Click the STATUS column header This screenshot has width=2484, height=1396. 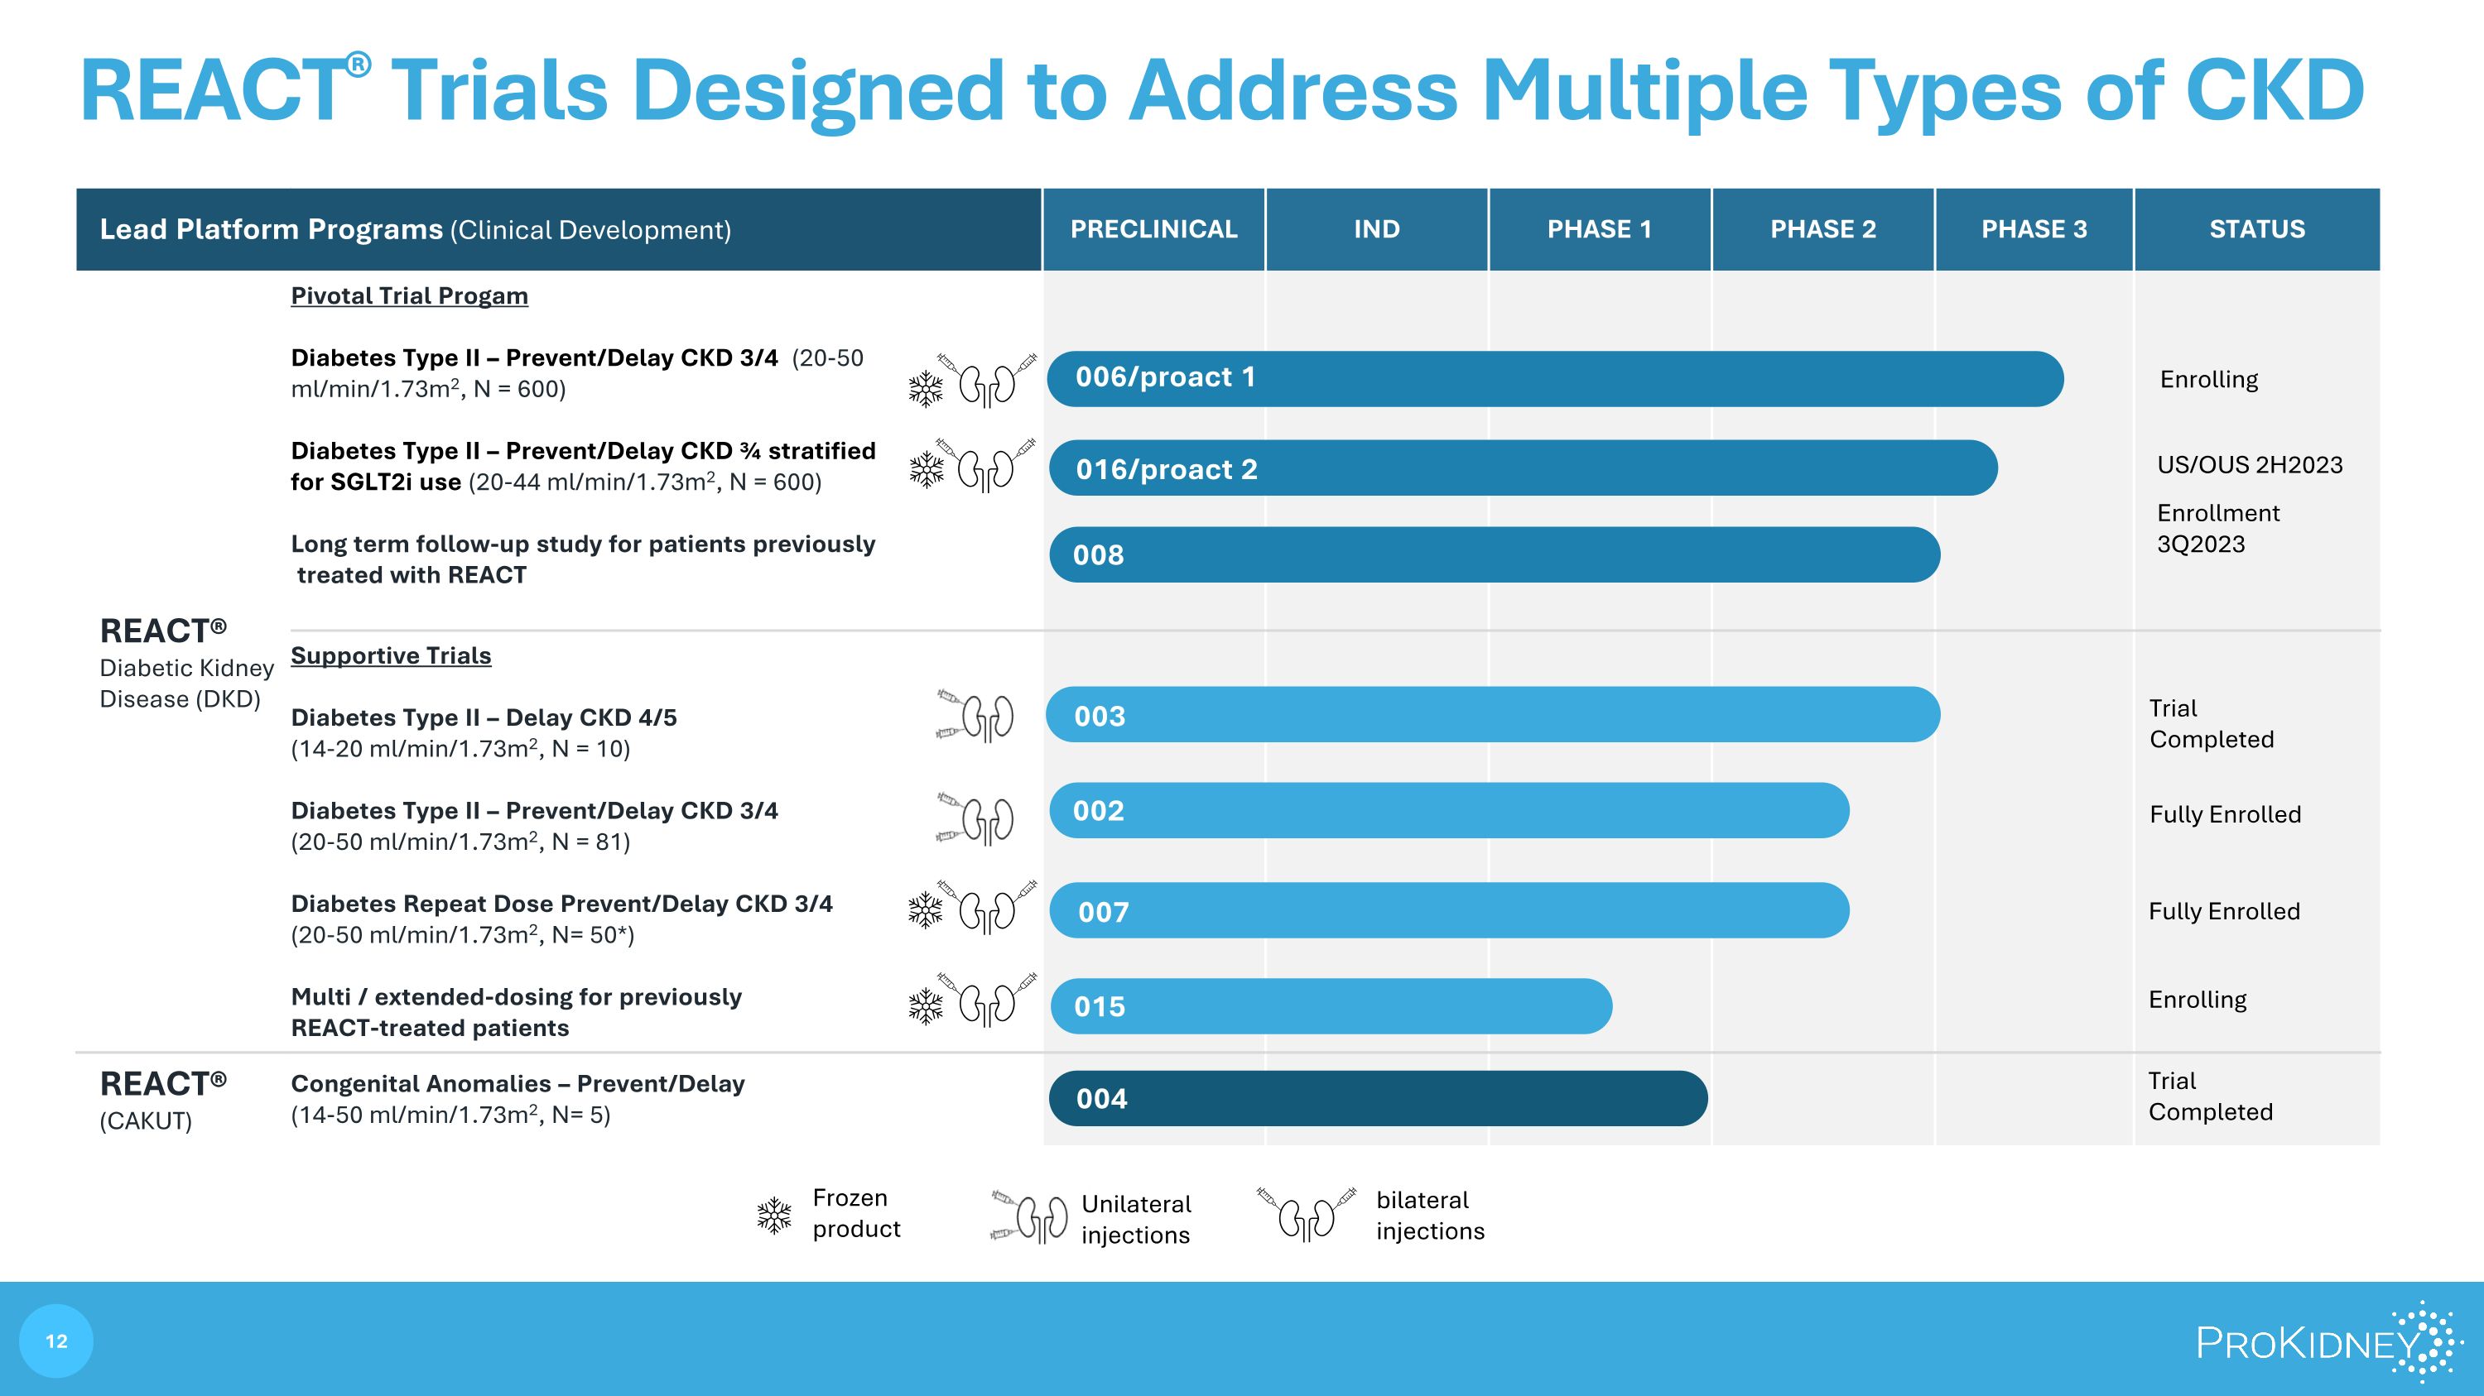tap(2257, 229)
